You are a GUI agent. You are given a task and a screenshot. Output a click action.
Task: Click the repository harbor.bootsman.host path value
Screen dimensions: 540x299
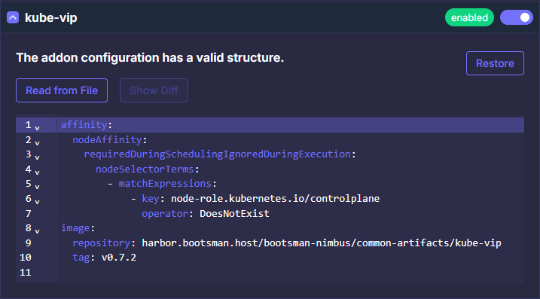[x=322, y=243]
